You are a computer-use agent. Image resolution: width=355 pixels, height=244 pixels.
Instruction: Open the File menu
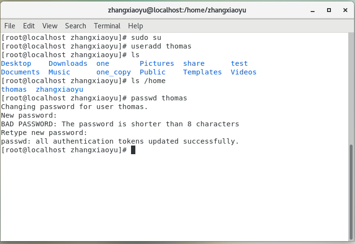coord(10,26)
